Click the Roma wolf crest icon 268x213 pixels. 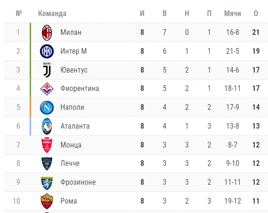pos(47,201)
